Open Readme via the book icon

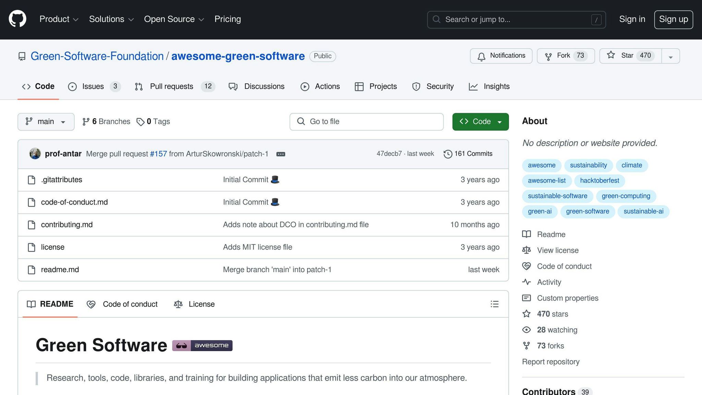[527, 234]
